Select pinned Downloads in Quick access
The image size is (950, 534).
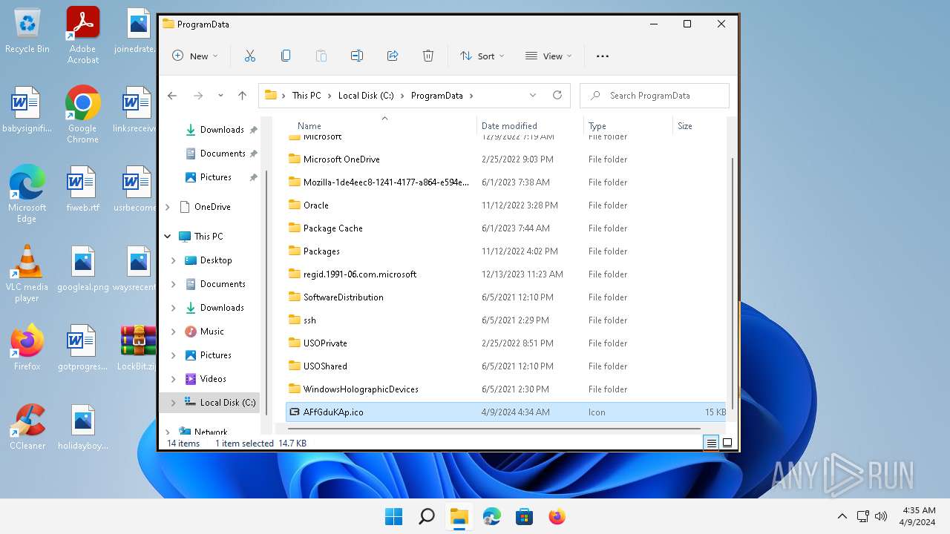pos(221,130)
